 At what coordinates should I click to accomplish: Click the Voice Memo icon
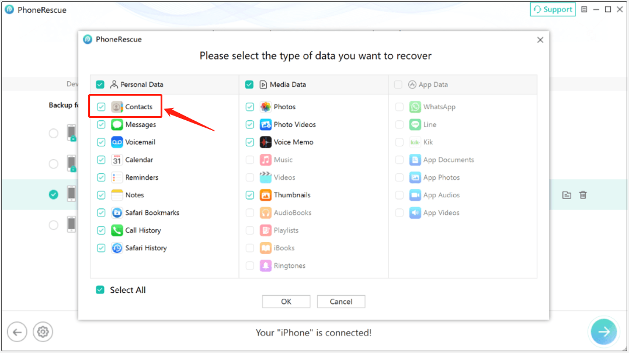tap(266, 142)
